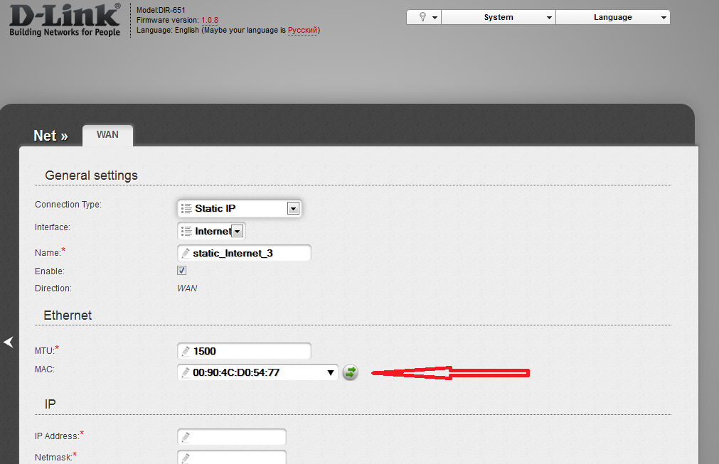Click the Model:DIR-651 text
The image size is (719, 464).
pos(161,10)
